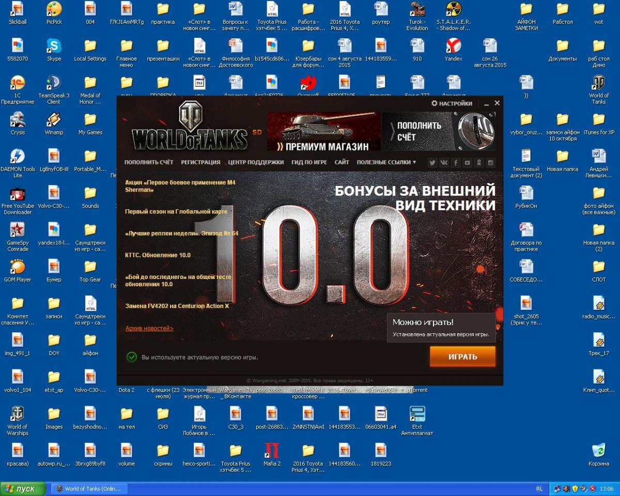Open ПОПОЛНИТЬ СЧЁТ menu item
Viewport: 620px width, 496px height.
(x=149, y=162)
